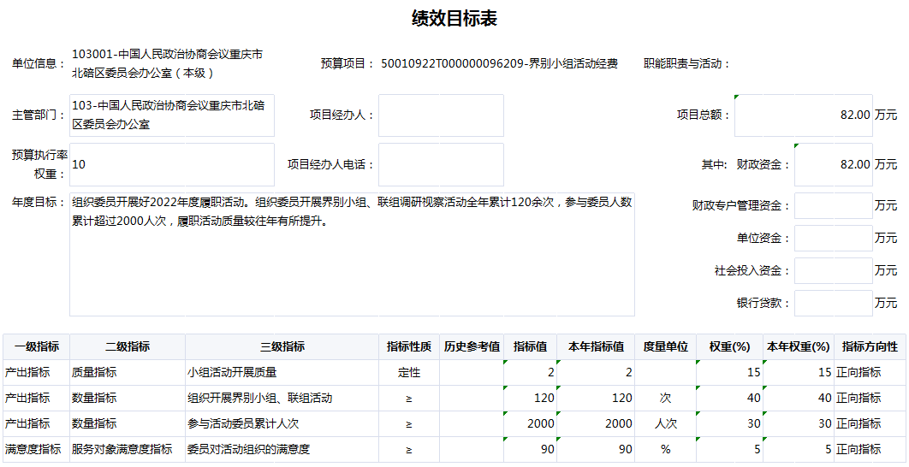Image resolution: width=909 pixels, height=467 pixels.
Task: Click the 服务对象满意度指标 cell
Action: (127, 450)
